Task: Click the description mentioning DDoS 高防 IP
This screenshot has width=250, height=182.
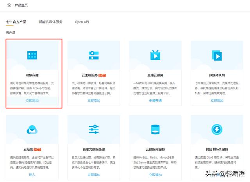Action: (x=217, y=162)
